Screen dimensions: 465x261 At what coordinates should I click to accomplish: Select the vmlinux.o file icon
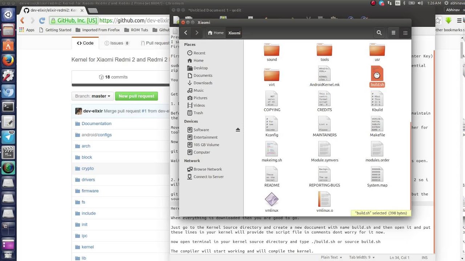coord(324,199)
